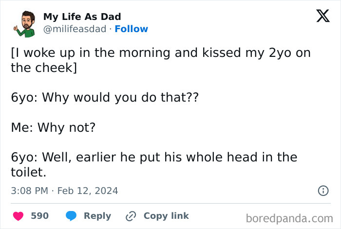
Task: Open the My Life As Dad profile name
Action: [82, 17]
